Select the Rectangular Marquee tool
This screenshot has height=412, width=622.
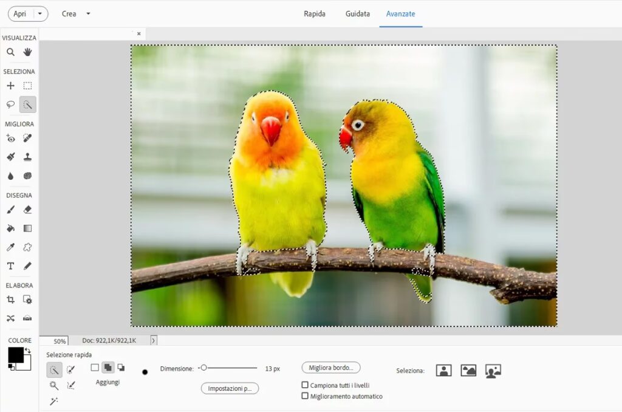point(27,86)
